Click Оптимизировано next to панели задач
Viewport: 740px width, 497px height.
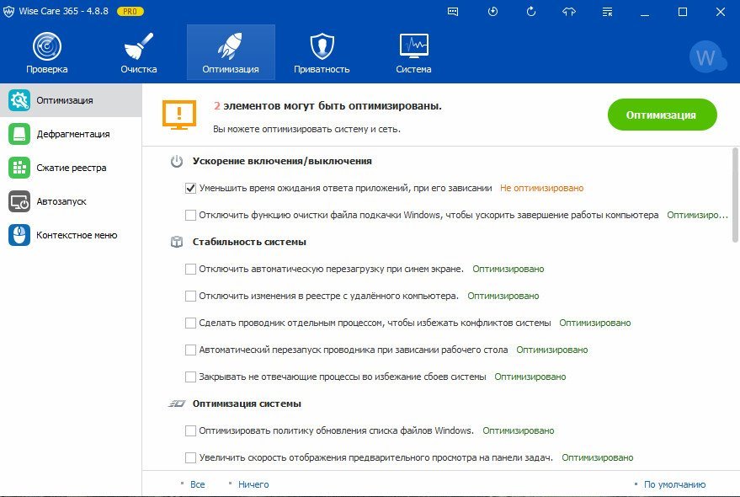(598, 457)
